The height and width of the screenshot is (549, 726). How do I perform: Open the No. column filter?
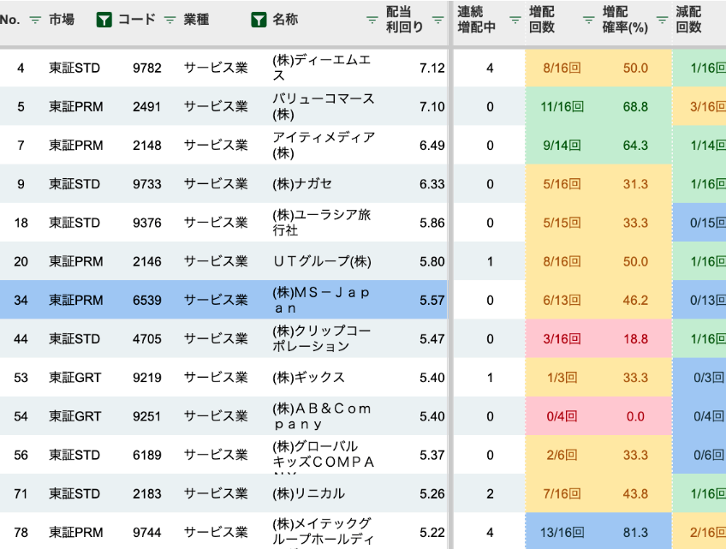(35, 20)
